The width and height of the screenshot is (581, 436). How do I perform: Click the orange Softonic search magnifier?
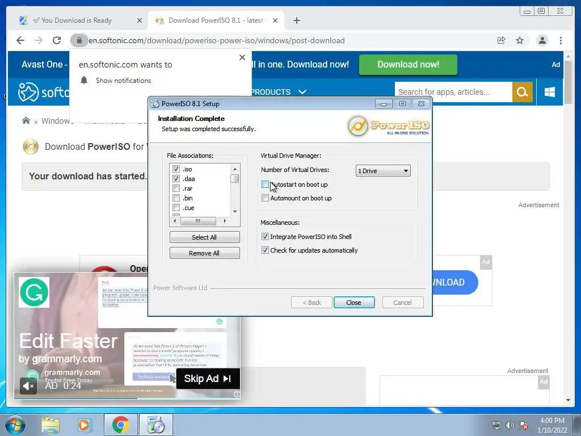coord(522,92)
